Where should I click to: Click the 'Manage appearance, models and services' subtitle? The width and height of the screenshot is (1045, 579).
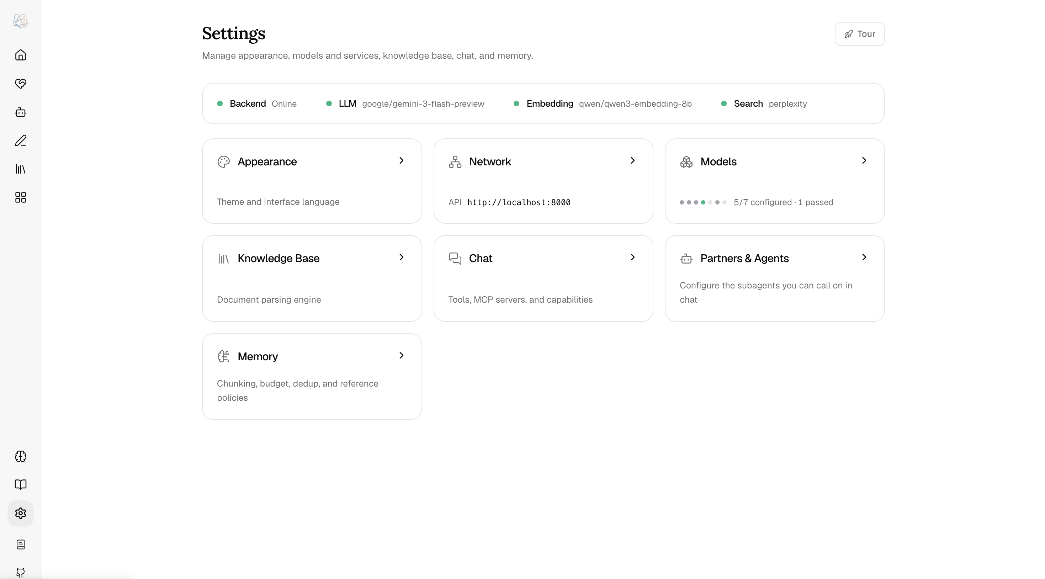tap(367, 55)
